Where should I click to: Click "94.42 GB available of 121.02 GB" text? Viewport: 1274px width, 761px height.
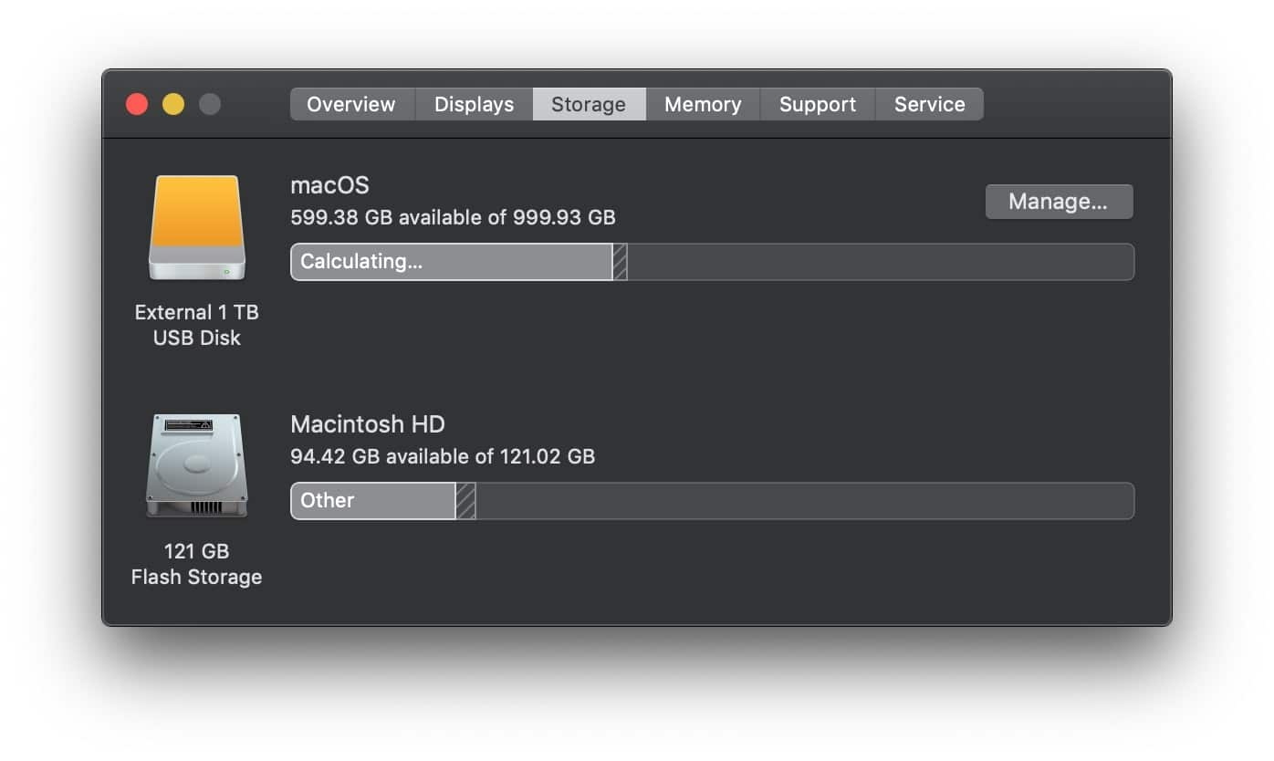443,456
